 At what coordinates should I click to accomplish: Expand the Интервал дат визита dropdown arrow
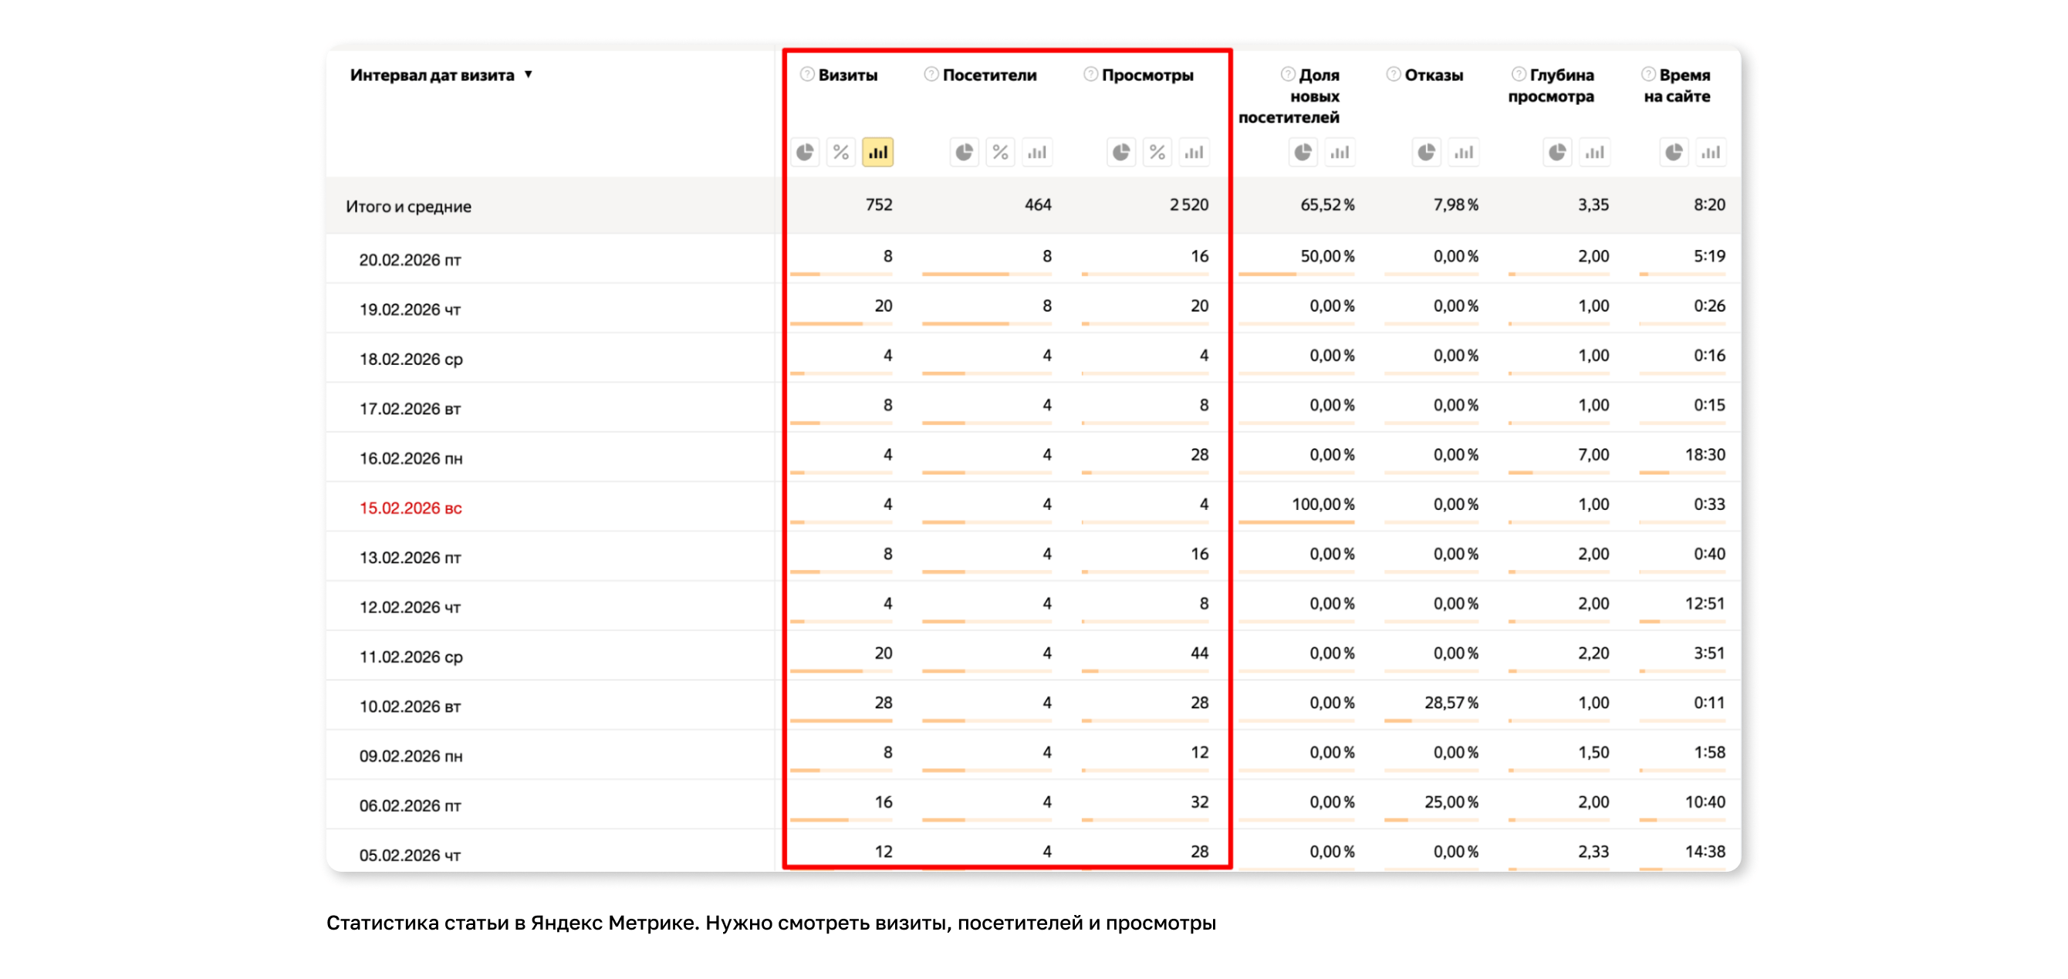529,75
